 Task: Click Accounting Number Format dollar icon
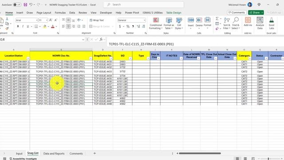120,27
